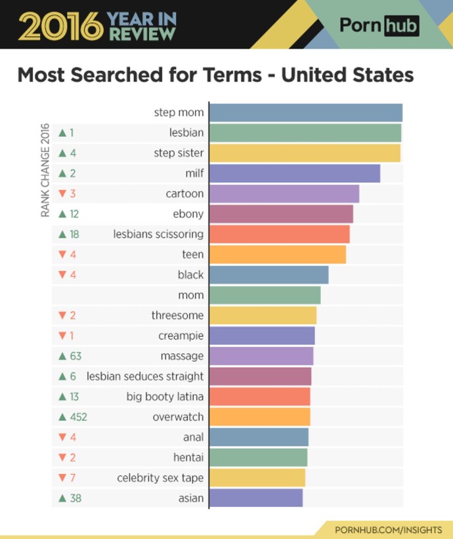Click the red down arrow beside cartoon
Screen dimensions: 453x539
[62, 193]
